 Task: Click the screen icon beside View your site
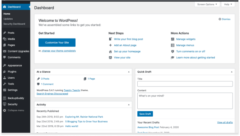tap(110, 58)
